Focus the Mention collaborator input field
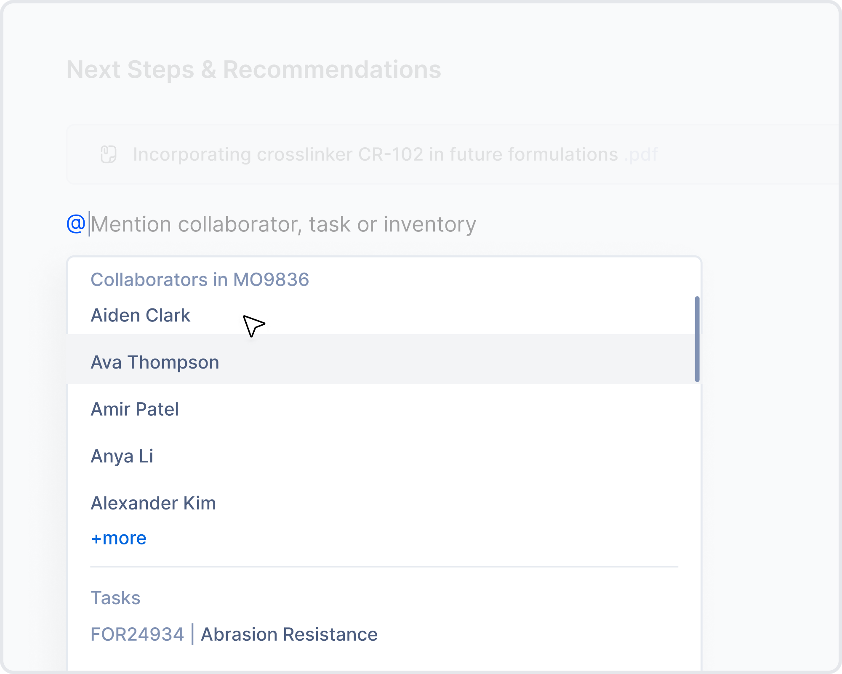This screenshot has width=842, height=674. pyautogui.click(x=283, y=224)
